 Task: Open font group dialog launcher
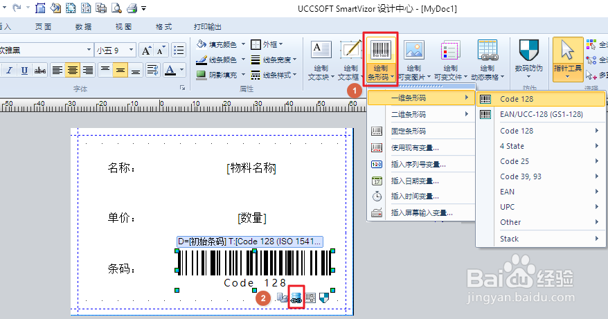coord(182,89)
